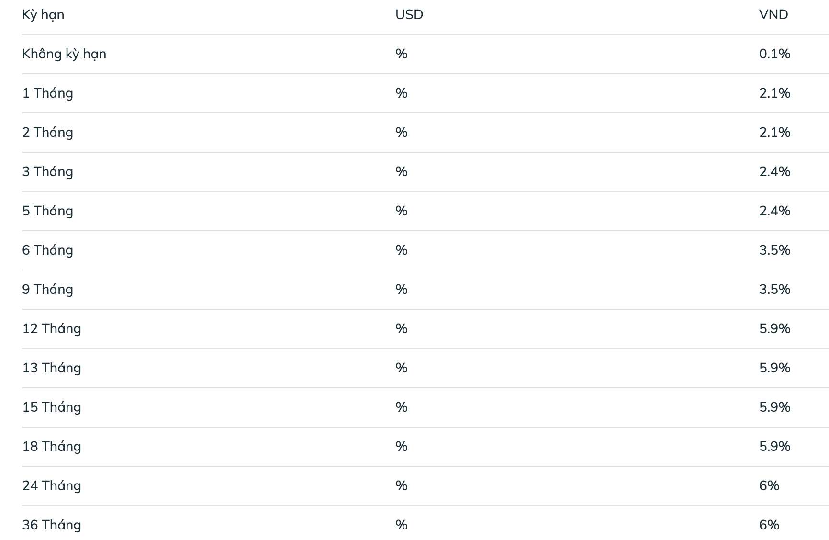
Task: Click the 5 Tháng term label
Action: (x=47, y=211)
